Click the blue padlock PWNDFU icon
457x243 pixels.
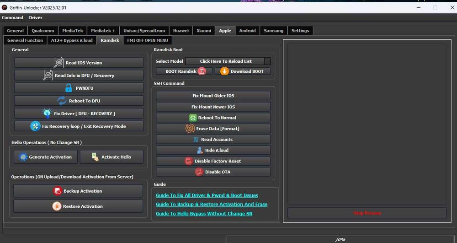coord(69,88)
